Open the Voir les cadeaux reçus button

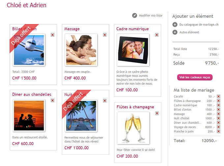pos(195,77)
